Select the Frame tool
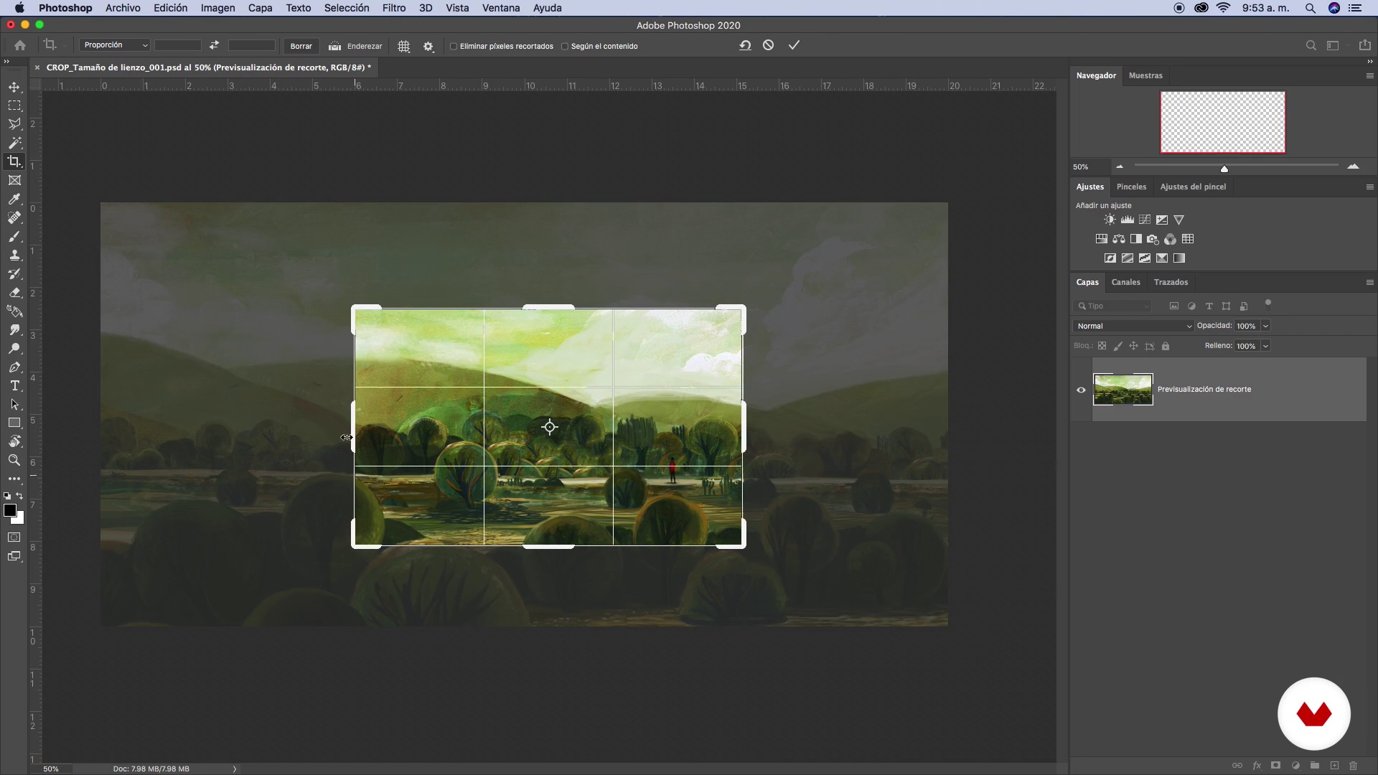 click(14, 180)
